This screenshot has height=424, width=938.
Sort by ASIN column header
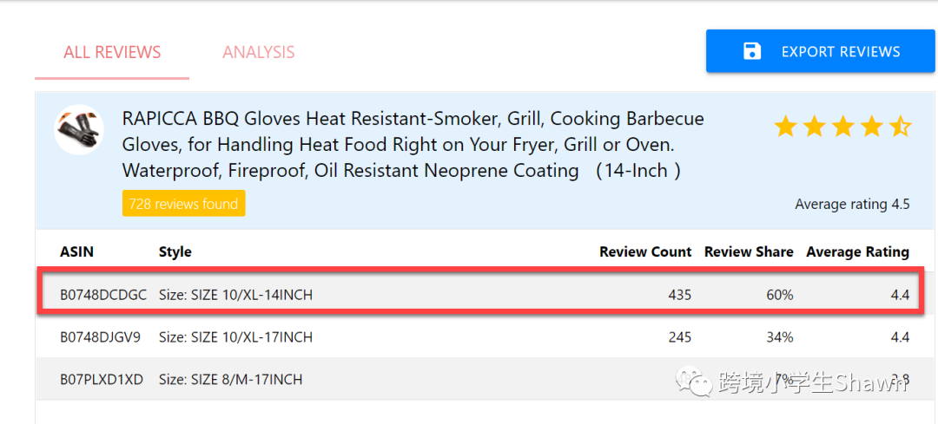click(x=76, y=251)
